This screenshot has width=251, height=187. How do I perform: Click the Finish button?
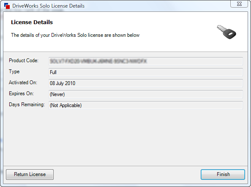(223, 174)
